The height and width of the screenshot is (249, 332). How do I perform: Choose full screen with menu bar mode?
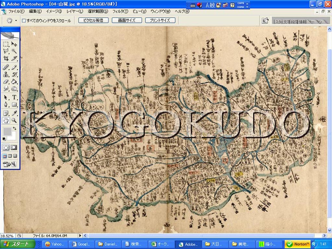point(10,156)
